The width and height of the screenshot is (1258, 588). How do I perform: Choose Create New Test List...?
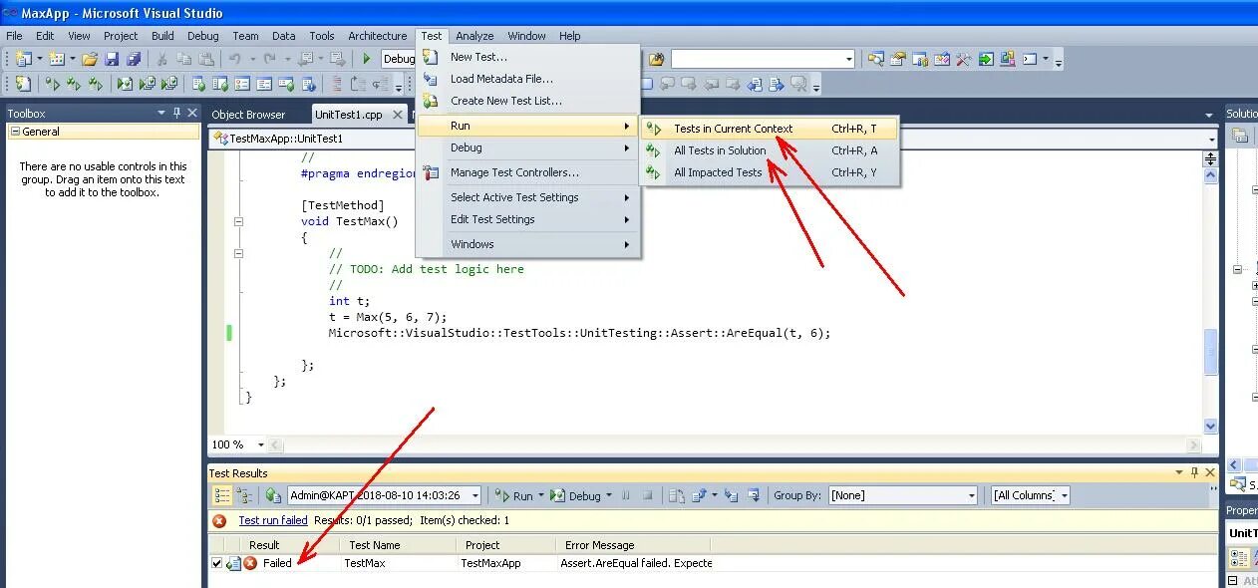coord(527,101)
